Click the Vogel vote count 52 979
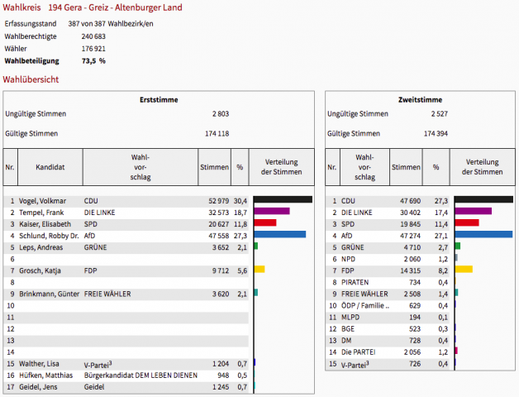This screenshot has height=397, width=519. coord(218,201)
